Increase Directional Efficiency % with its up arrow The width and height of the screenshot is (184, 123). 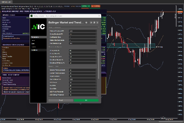click(96, 63)
